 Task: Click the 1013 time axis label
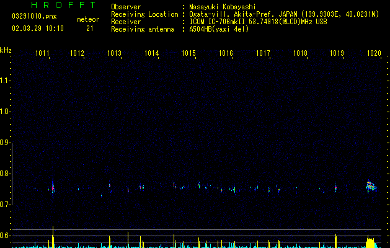pyautogui.click(x=114, y=53)
